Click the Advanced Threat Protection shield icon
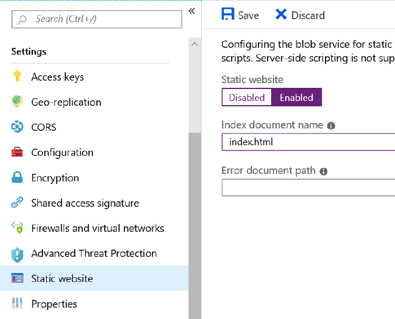This screenshot has height=319, width=395. tap(17, 254)
